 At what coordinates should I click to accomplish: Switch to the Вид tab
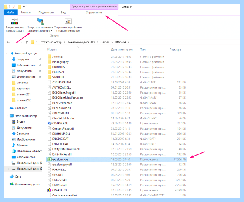coord(63,13)
